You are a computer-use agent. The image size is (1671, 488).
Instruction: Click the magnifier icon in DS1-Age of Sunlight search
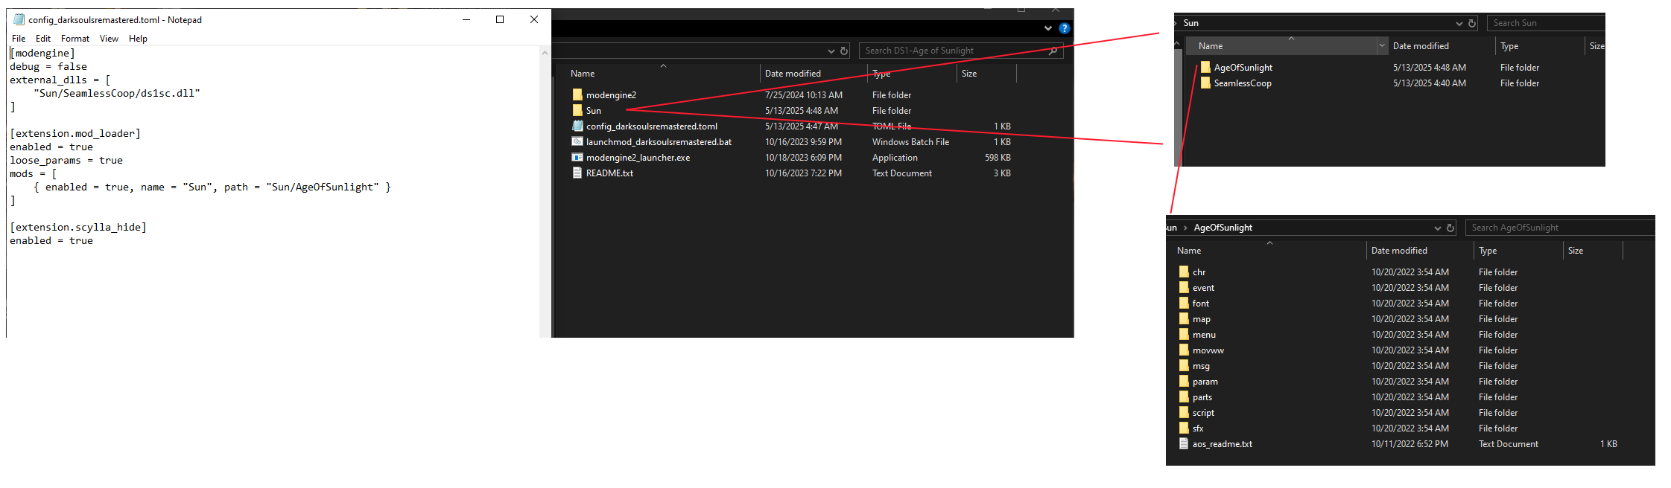click(x=1053, y=51)
